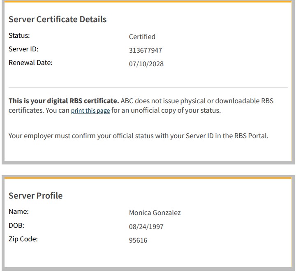Select the zip code value 95616
The width and height of the screenshot is (296, 273).
(x=138, y=240)
